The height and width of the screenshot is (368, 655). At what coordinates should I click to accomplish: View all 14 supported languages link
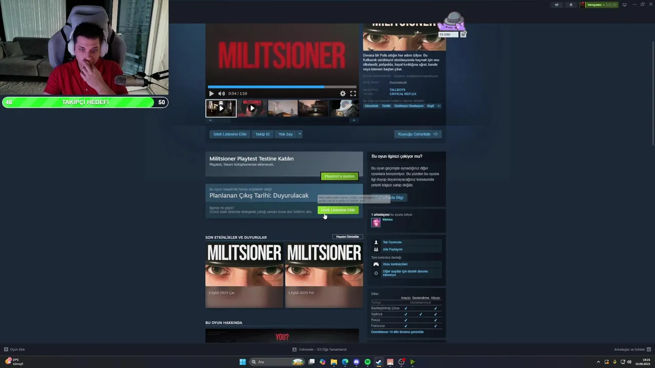(397, 332)
